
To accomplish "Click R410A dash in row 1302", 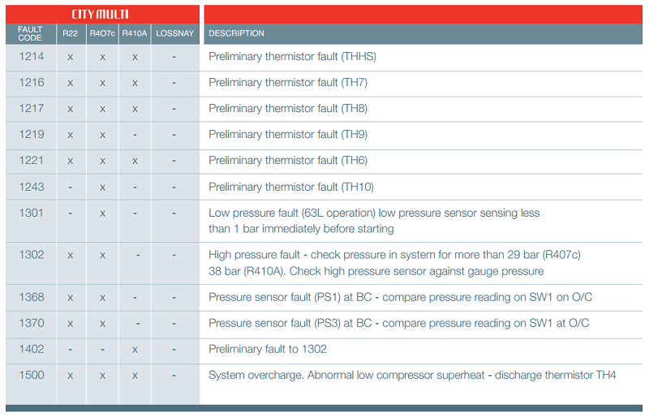I will (x=138, y=256).
